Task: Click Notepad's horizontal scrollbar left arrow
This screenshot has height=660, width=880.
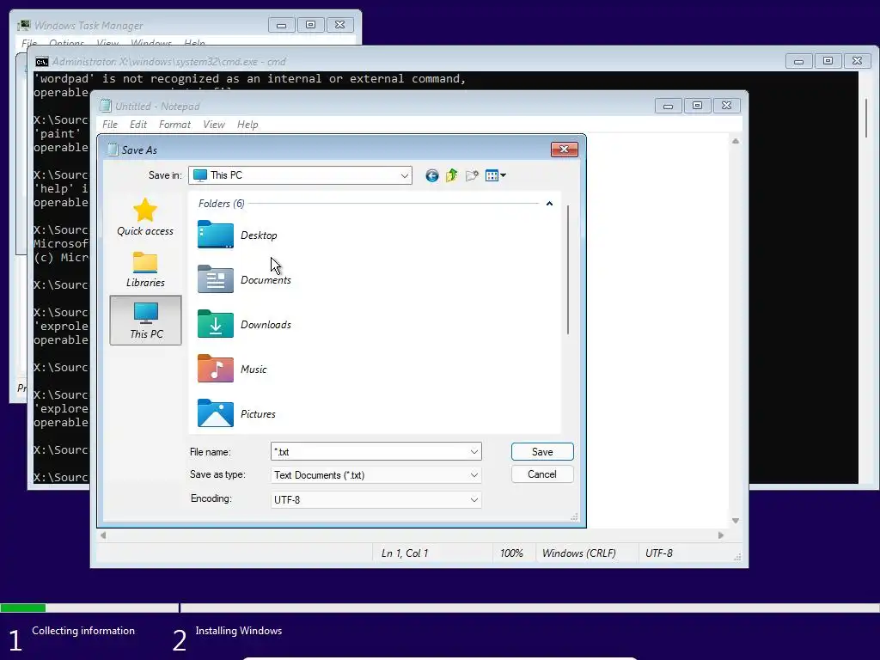Action: [x=103, y=535]
